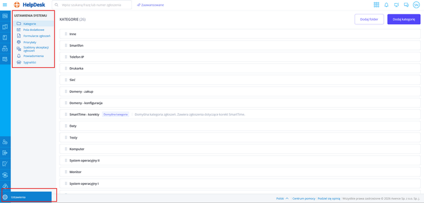Open the notifications bell in top bar
424x203 pixels.
pos(386,5)
